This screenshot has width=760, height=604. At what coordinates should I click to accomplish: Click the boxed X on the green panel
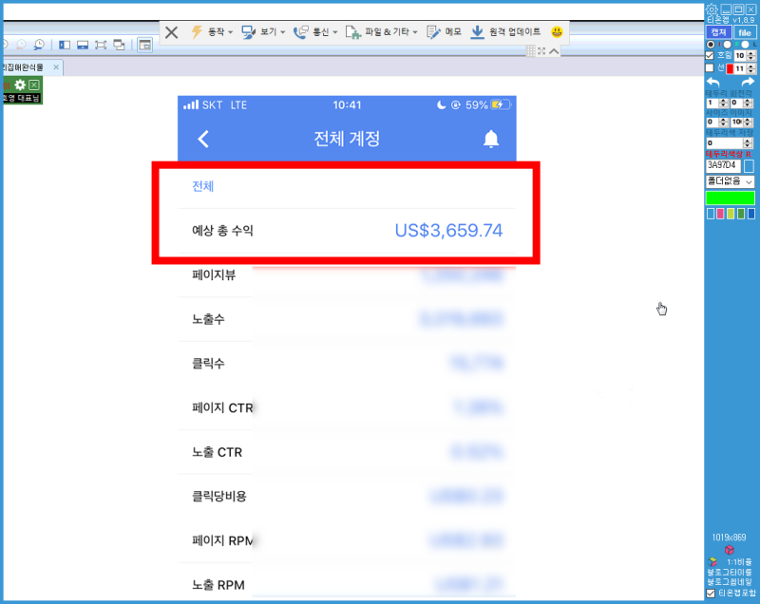pos(34,85)
